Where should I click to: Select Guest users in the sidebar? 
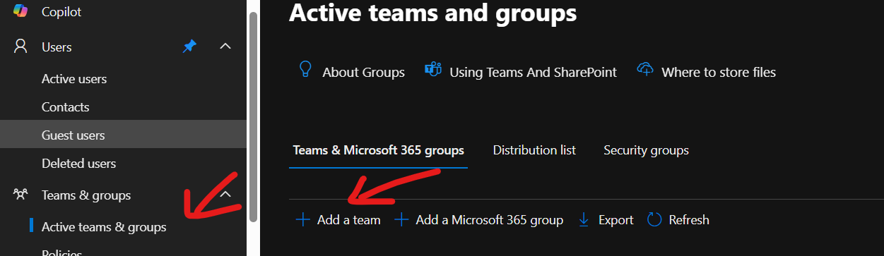[124, 135]
